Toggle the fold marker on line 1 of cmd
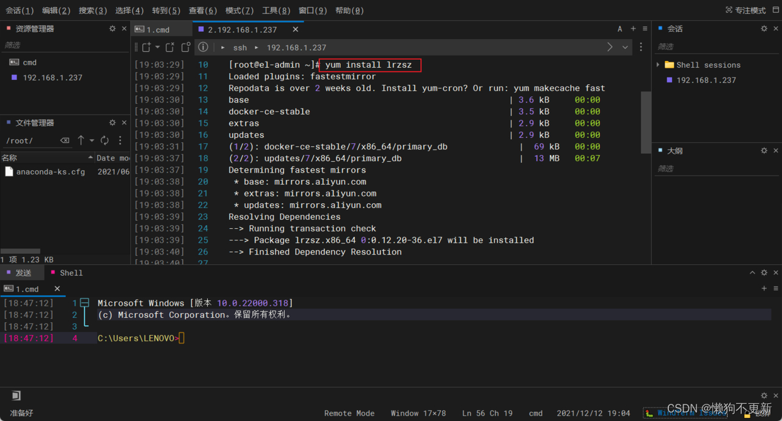This screenshot has height=421, width=782. [85, 303]
